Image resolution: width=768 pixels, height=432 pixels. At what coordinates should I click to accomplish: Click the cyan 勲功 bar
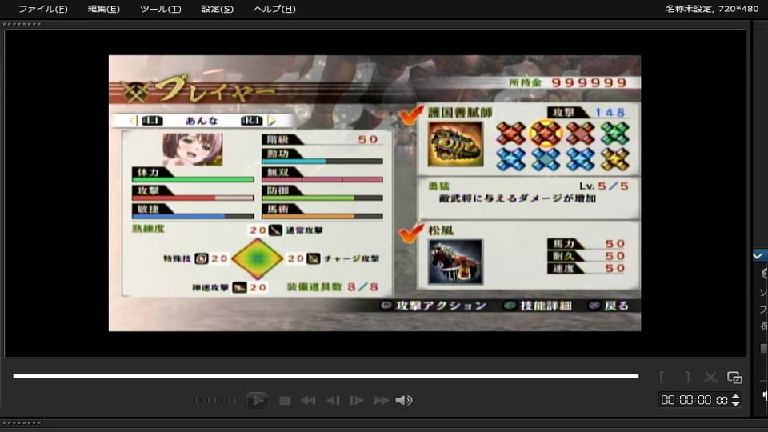click(322, 161)
